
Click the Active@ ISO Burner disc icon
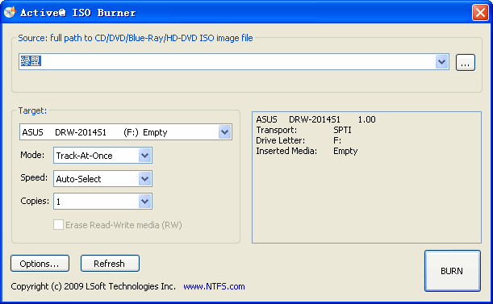(10, 12)
